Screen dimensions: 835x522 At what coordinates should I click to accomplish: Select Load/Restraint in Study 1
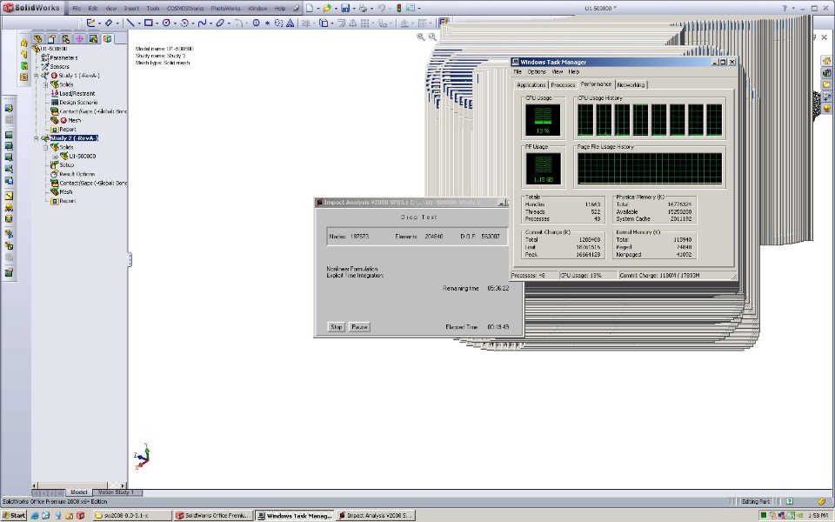coord(77,94)
